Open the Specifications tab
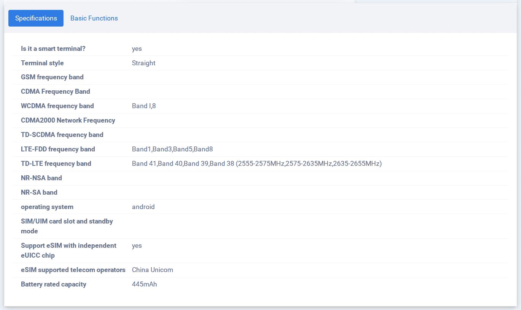The image size is (521, 310). point(36,18)
